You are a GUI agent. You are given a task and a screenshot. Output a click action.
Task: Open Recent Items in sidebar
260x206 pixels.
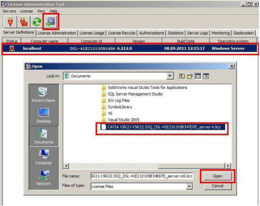[x=44, y=94]
